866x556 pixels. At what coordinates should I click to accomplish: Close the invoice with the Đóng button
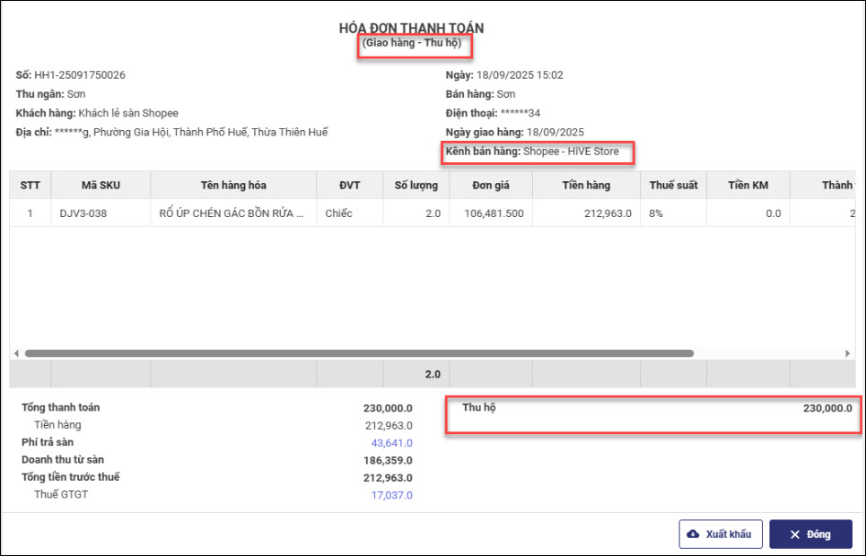pyautogui.click(x=810, y=534)
